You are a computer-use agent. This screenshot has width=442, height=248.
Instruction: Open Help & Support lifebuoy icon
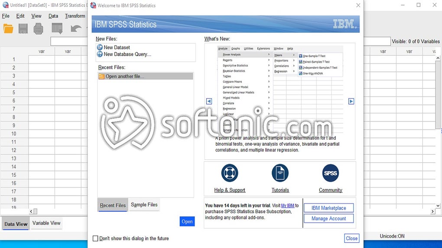point(230,173)
